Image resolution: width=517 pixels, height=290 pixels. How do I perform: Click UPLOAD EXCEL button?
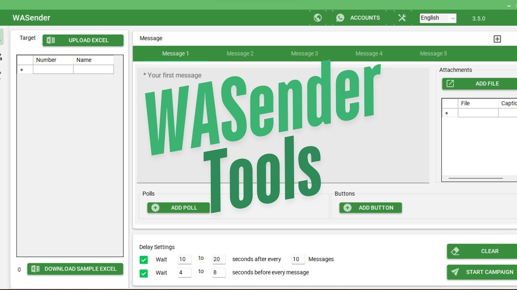(x=83, y=40)
